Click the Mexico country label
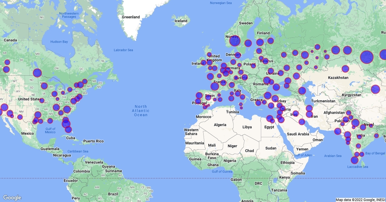 pos(27,133)
